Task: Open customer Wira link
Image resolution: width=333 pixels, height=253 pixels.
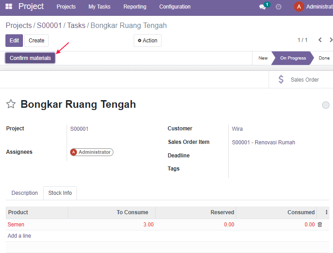Action: coord(237,129)
